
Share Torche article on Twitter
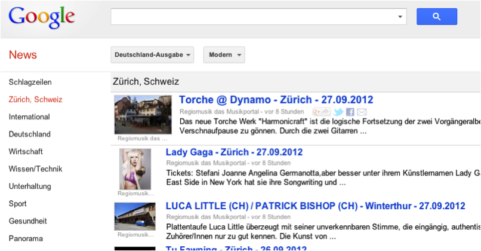pos(338,112)
